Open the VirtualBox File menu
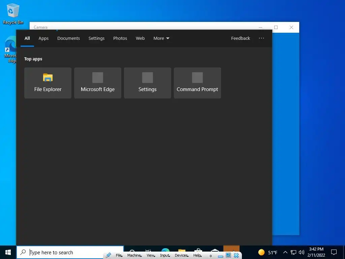The image size is (345, 259). click(x=119, y=255)
